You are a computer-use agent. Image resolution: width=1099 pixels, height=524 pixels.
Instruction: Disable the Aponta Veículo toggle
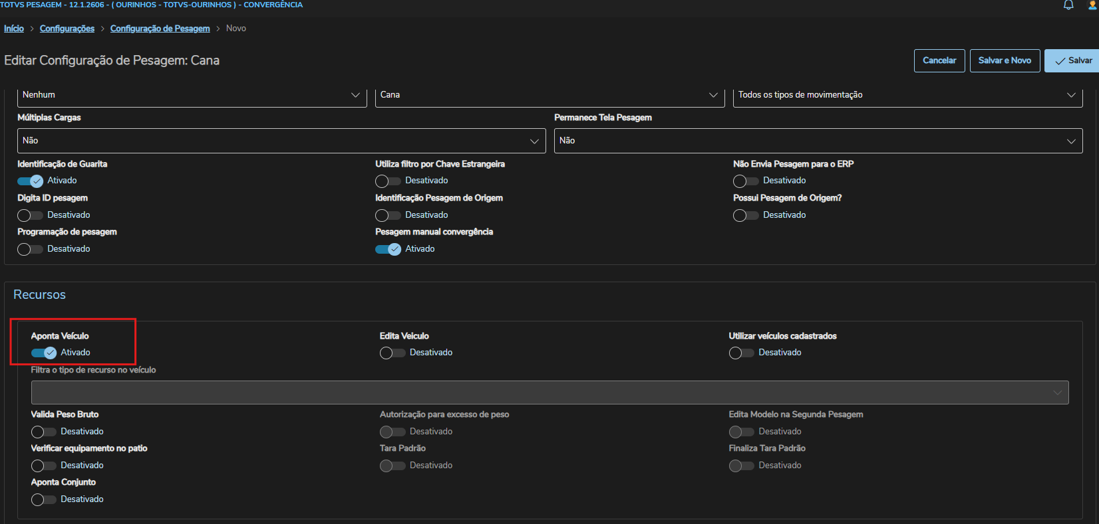[44, 353]
